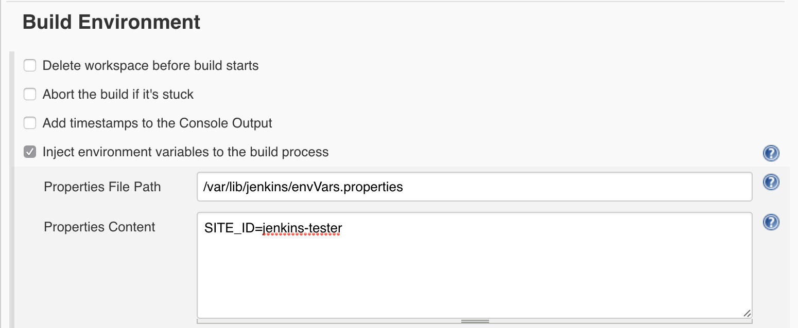
Task: Grab the textarea corner resize grip
Action: pyautogui.click(x=747, y=313)
